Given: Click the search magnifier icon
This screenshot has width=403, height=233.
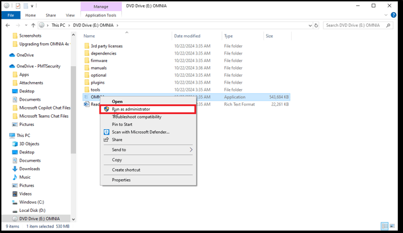Looking at the screenshot, I should point(388,25).
